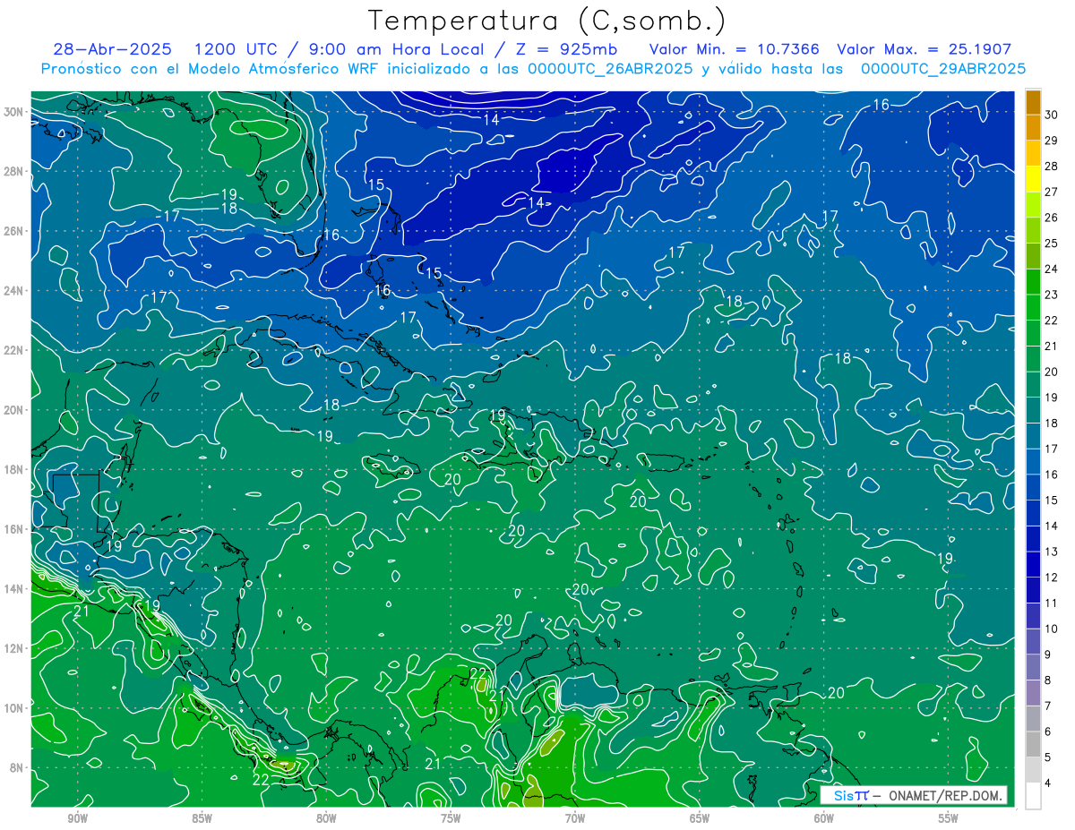Click the '85W' longitude label

tap(202, 818)
